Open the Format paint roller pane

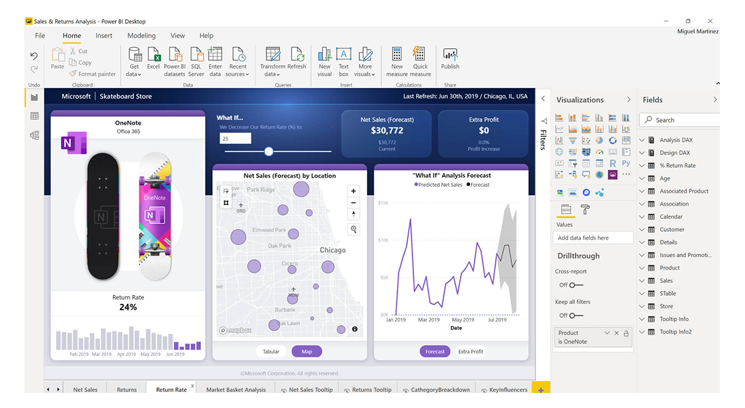(585, 210)
